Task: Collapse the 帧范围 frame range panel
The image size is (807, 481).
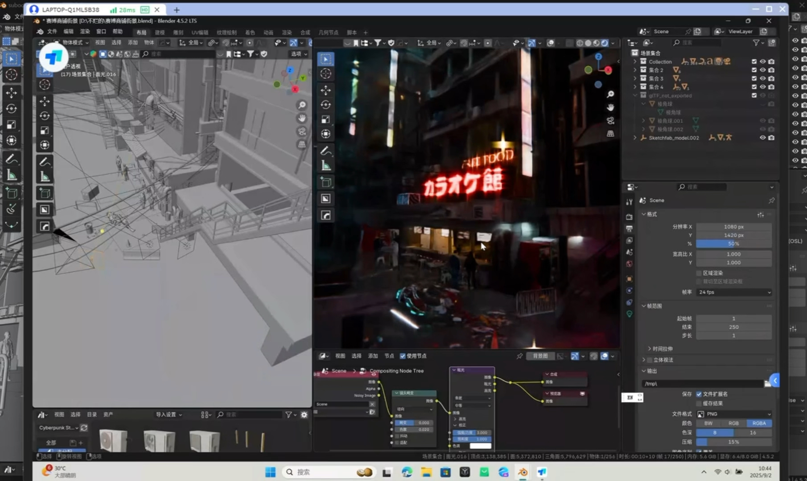Action: 652,306
